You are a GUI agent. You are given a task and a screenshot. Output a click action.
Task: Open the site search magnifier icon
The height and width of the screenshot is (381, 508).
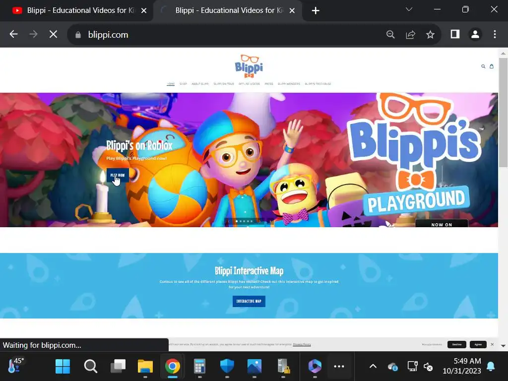(x=483, y=66)
